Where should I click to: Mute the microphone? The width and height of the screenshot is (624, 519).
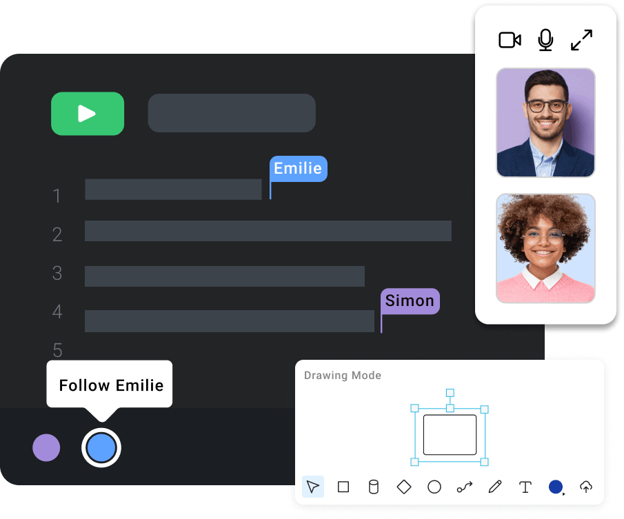coord(545,40)
